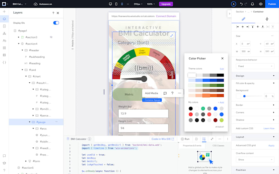The image size is (279, 174).
Task: Toggle the Display IDs switch
Action: tap(56, 23)
